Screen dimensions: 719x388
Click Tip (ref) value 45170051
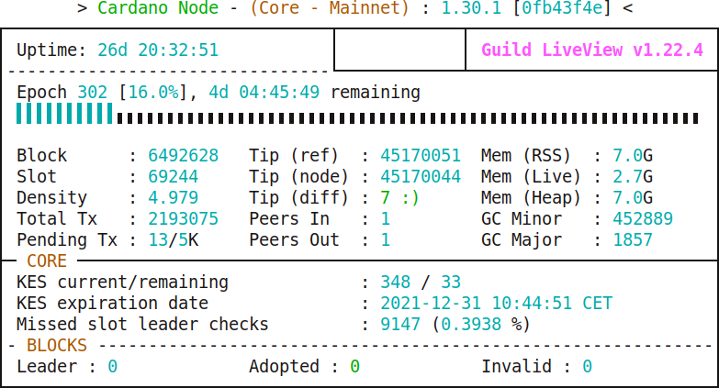421,156
